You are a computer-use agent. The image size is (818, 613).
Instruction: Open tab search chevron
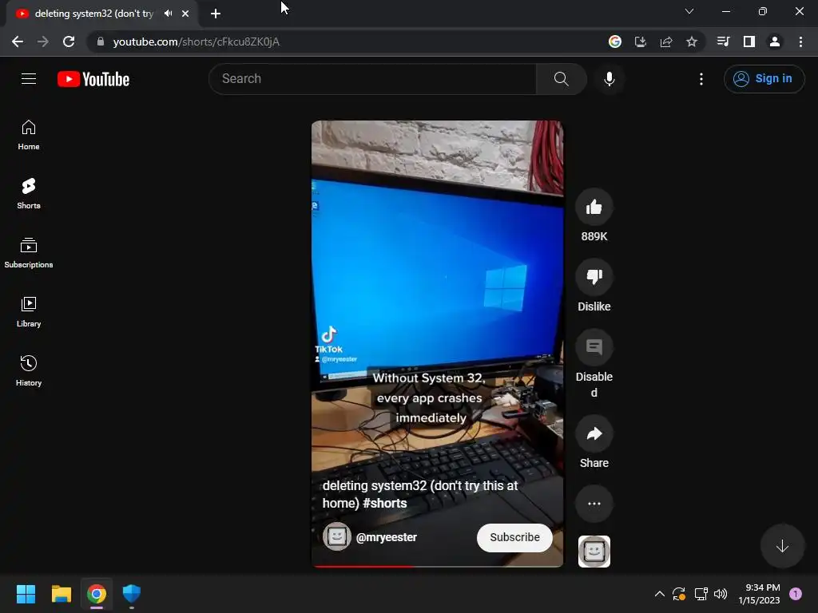click(x=689, y=11)
